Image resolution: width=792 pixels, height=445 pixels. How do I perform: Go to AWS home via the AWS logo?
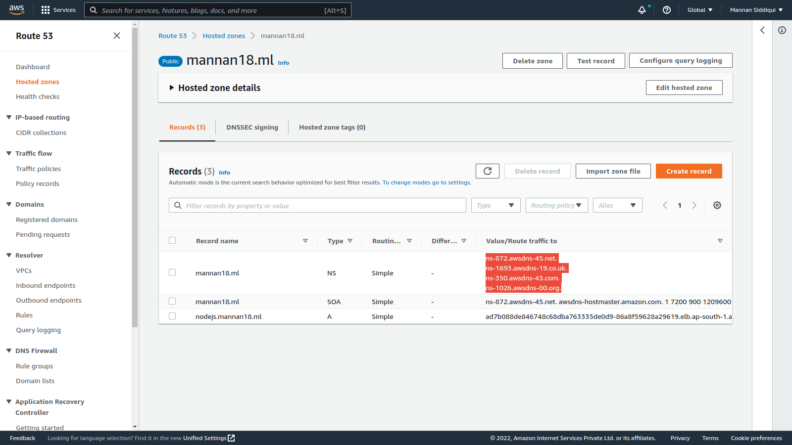[x=16, y=9]
